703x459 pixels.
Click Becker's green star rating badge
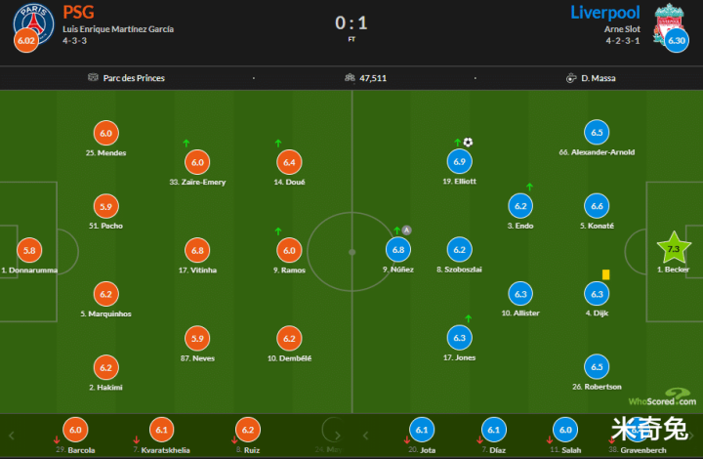point(673,249)
